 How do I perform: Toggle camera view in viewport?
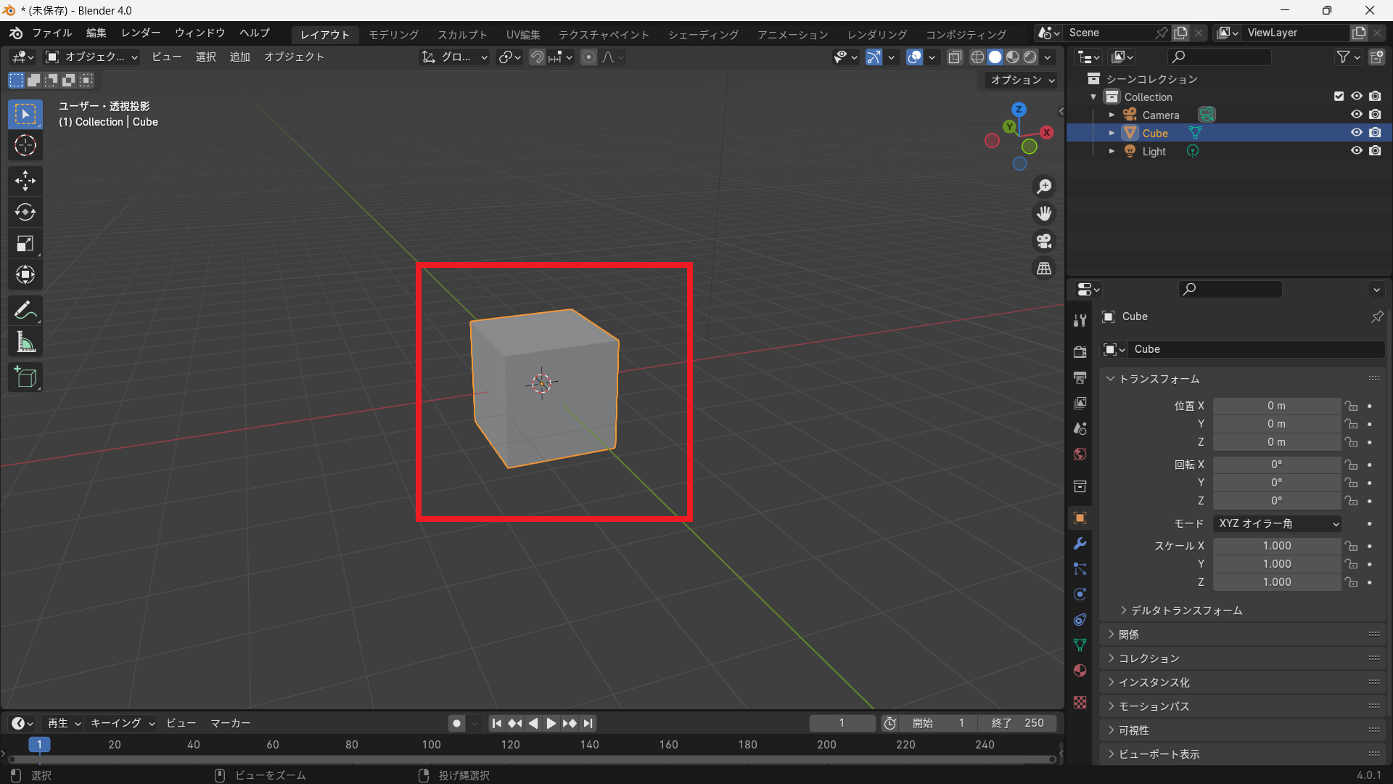tap(1044, 241)
